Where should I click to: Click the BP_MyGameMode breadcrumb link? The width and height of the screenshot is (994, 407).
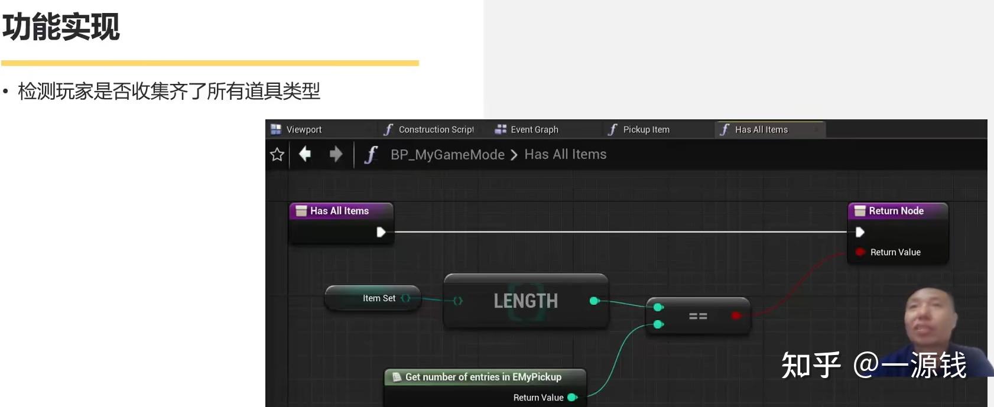447,155
